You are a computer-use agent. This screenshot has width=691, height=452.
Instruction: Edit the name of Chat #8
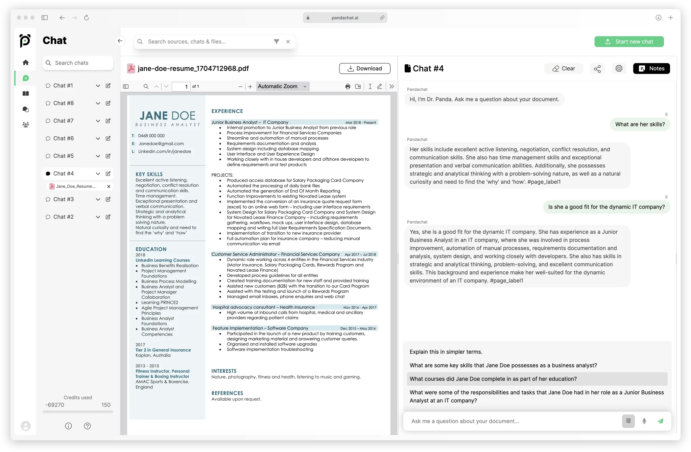coord(108,103)
